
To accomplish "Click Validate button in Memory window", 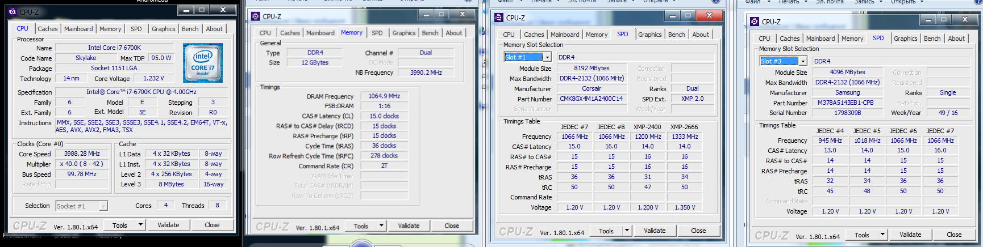I will [409, 225].
